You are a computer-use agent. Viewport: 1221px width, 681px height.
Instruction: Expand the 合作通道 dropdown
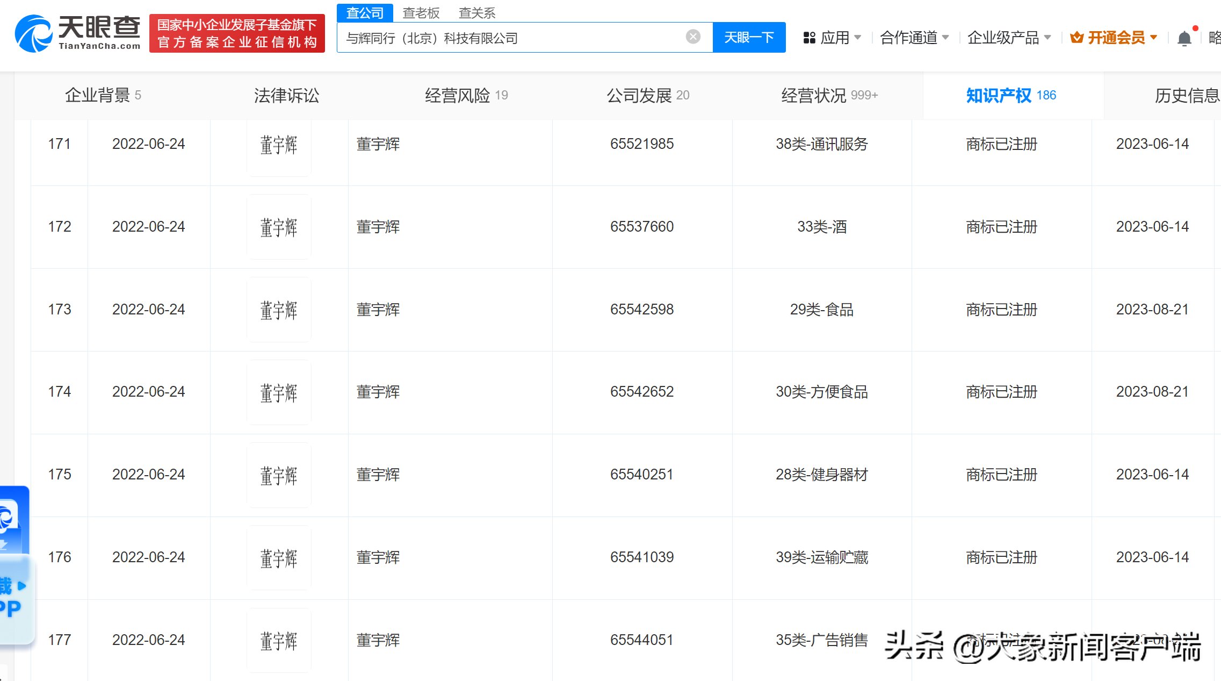pos(915,38)
